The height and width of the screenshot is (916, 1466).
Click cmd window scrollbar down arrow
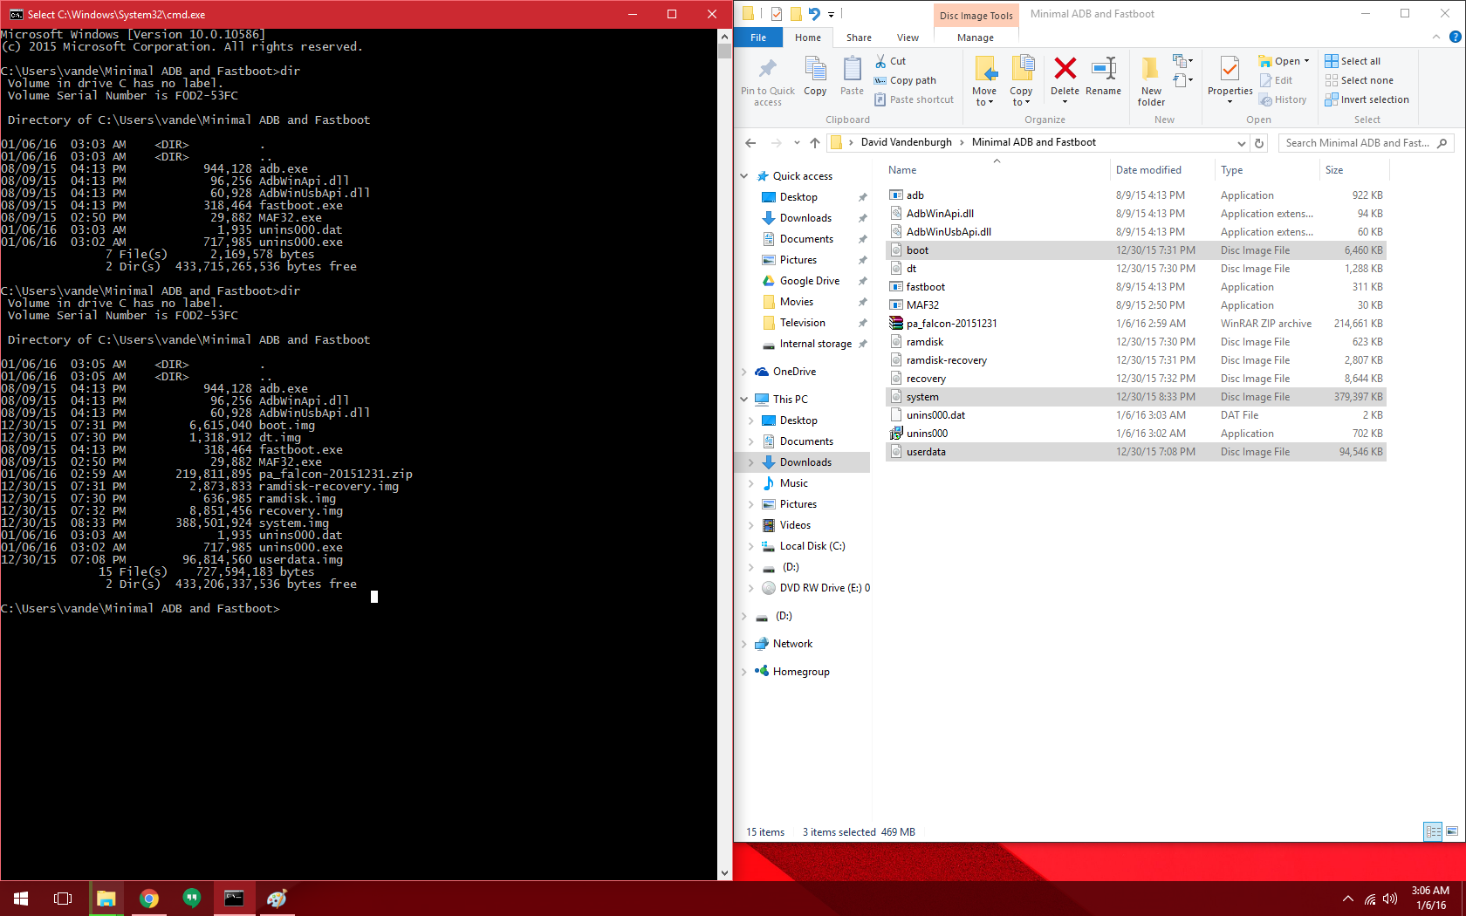pos(724,872)
